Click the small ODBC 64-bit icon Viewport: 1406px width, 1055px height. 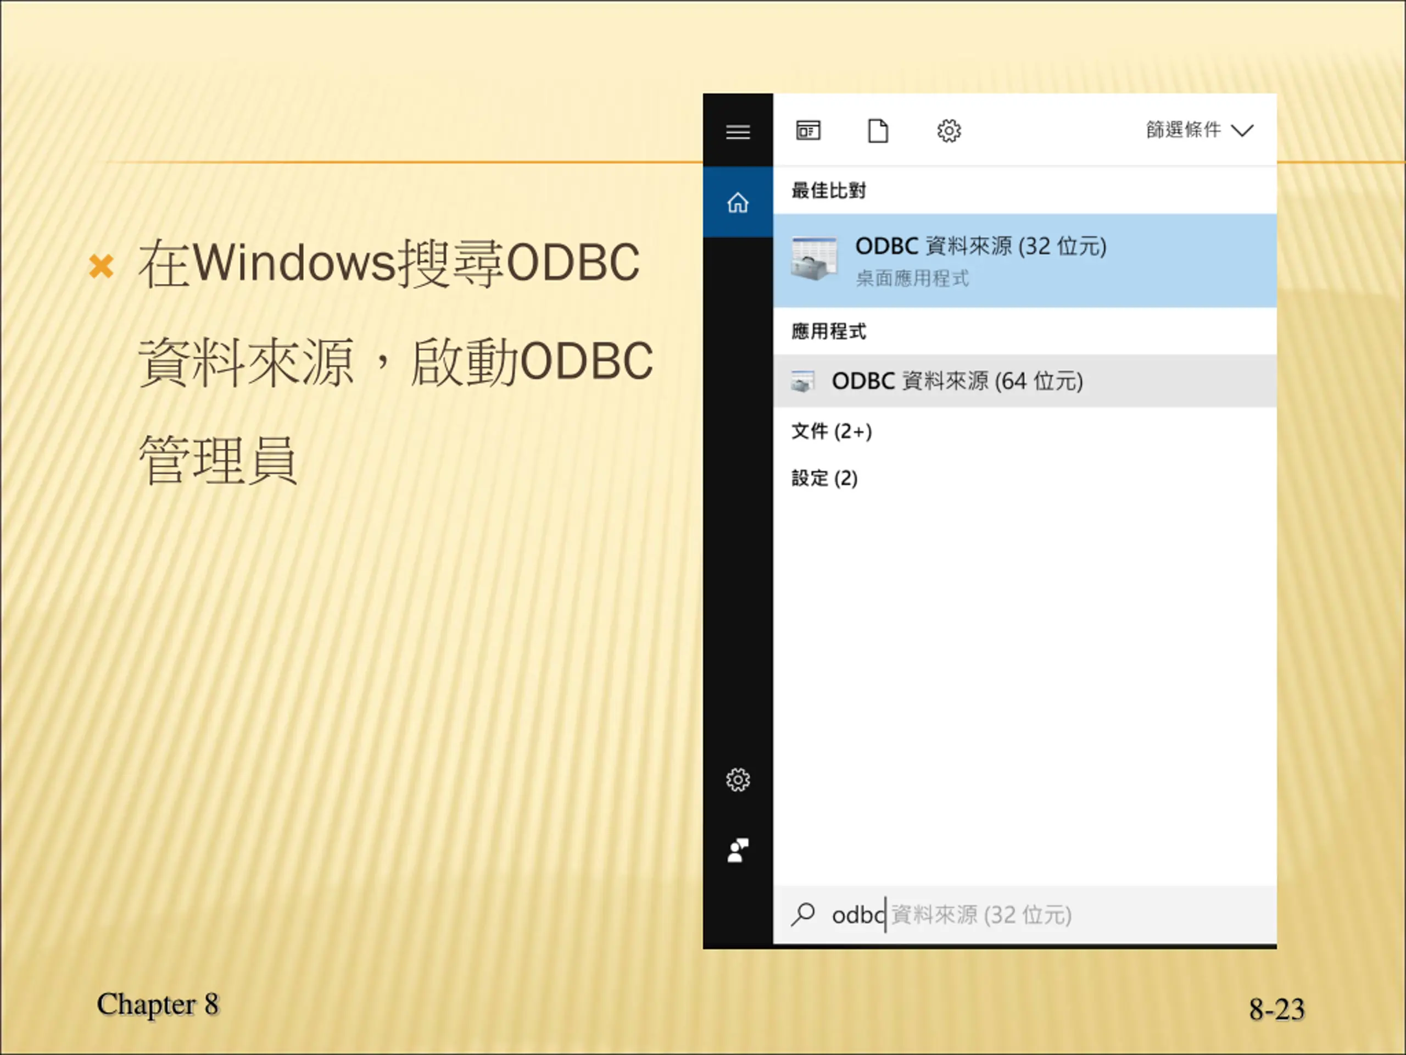click(x=803, y=381)
